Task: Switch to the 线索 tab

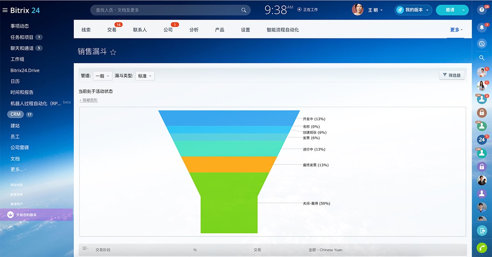Action: (86, 30)
